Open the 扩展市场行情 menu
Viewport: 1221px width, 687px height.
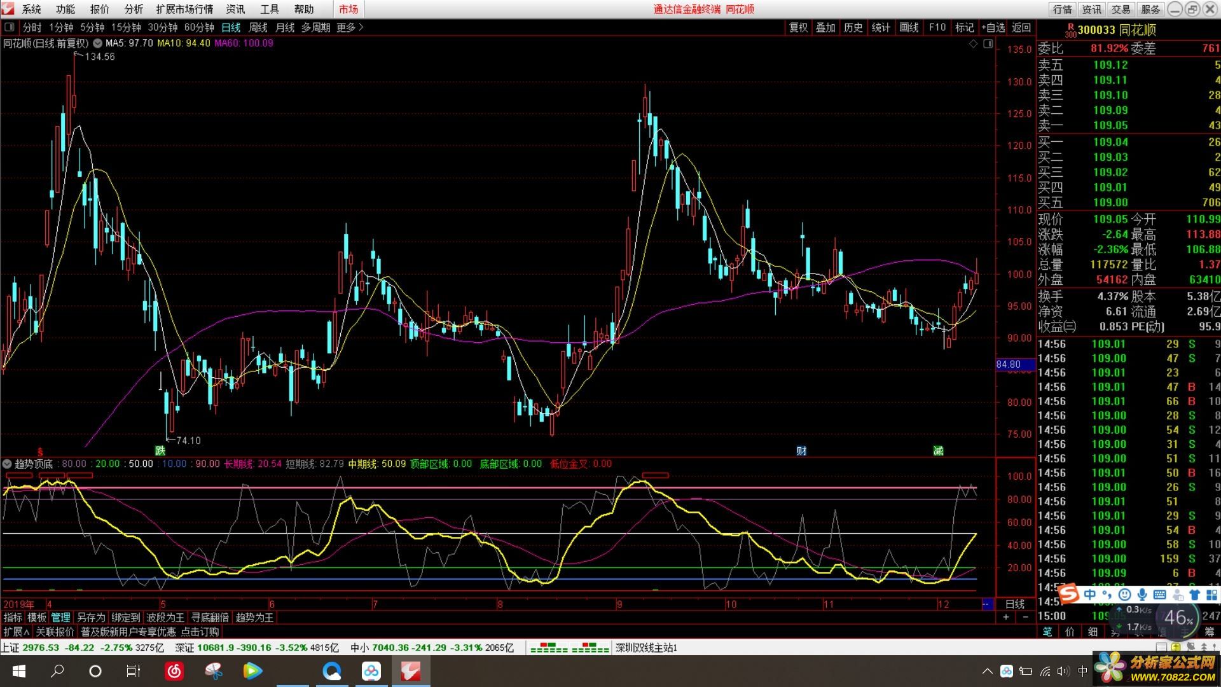(184, 10)
